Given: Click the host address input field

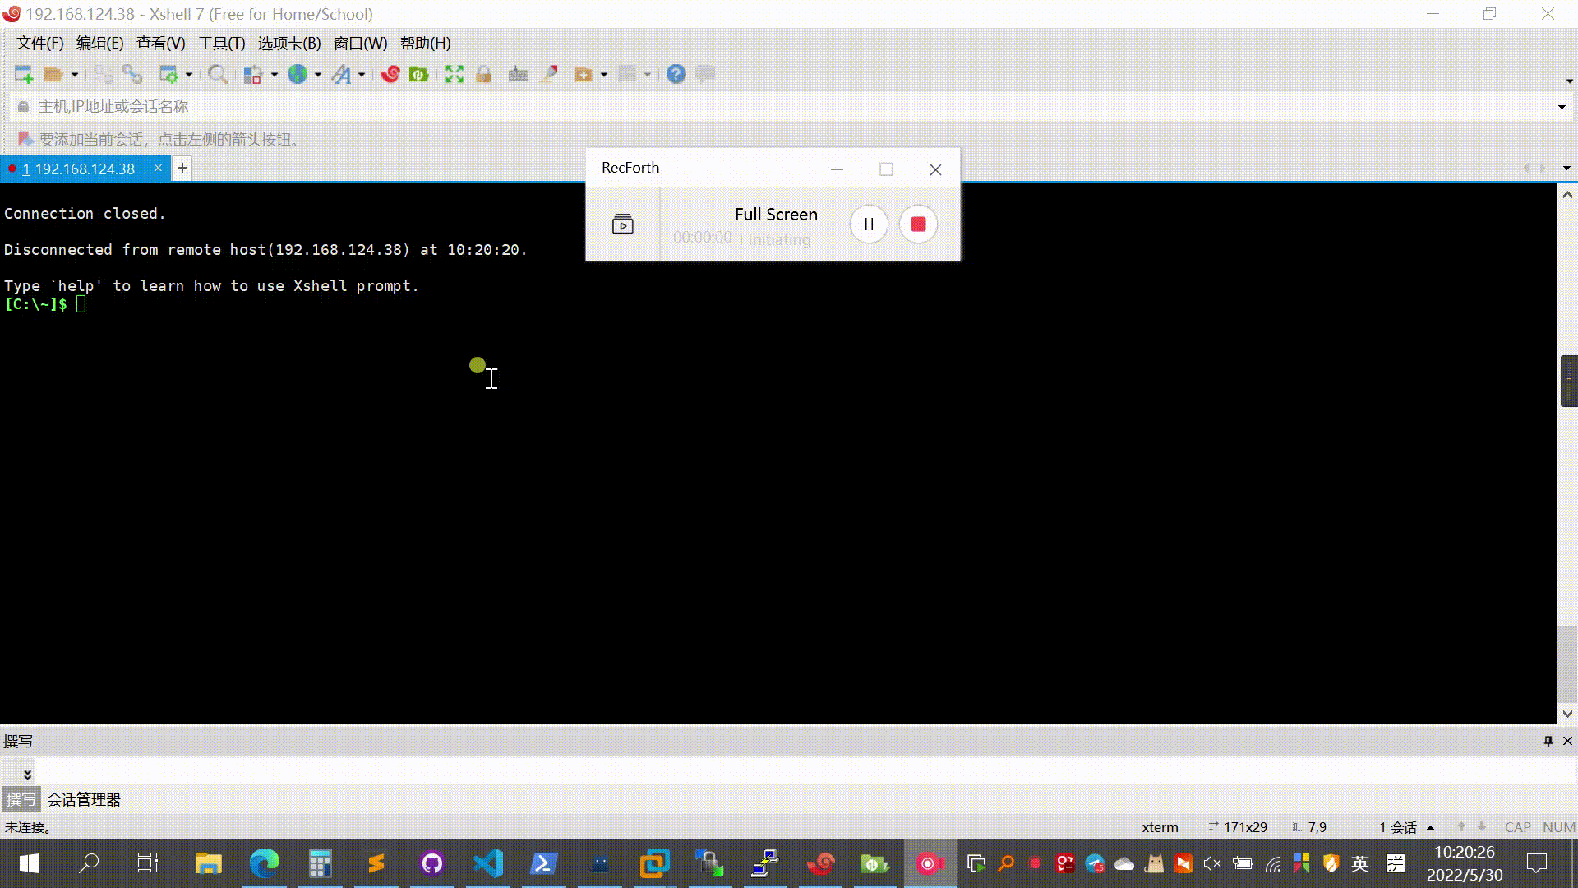Looking at the screenshot, I should pos(789,107).
